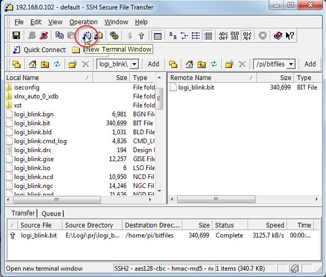
Task: Refresh the local file pane
Action: coord(57,64)
